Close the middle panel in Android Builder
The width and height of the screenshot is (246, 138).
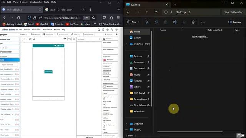coord(100,39)
